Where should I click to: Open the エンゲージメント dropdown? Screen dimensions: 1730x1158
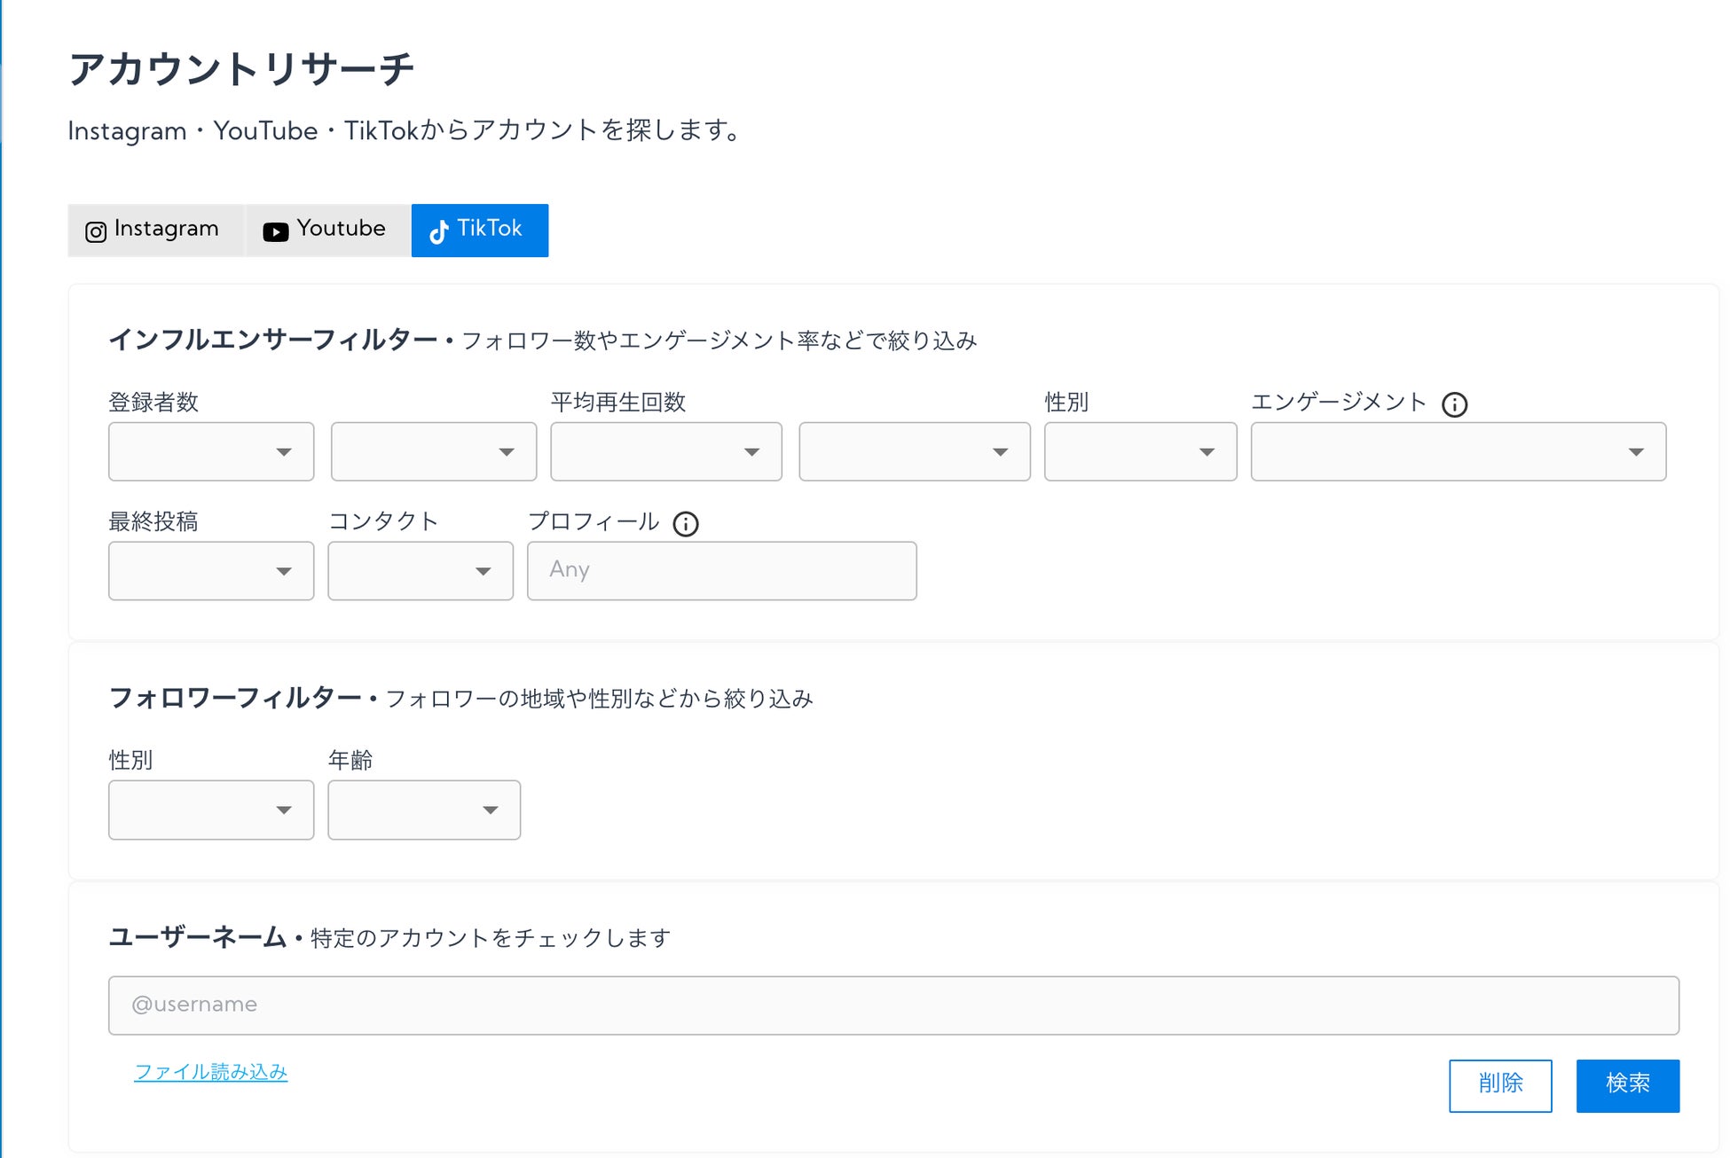[x=1458, y=451]
